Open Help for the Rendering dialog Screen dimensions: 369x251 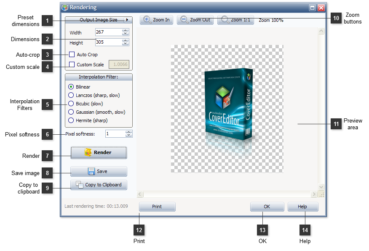302,207
